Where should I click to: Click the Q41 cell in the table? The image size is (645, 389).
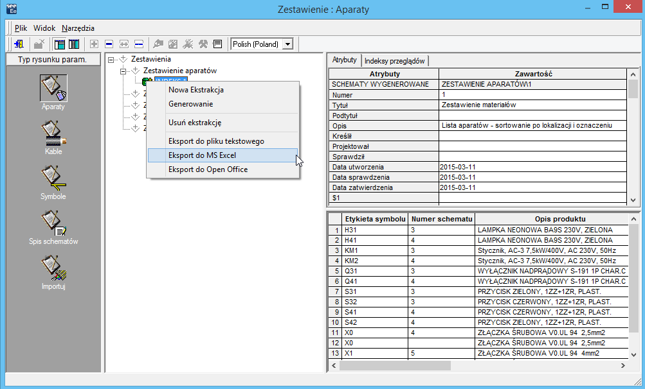pos(375,281)
